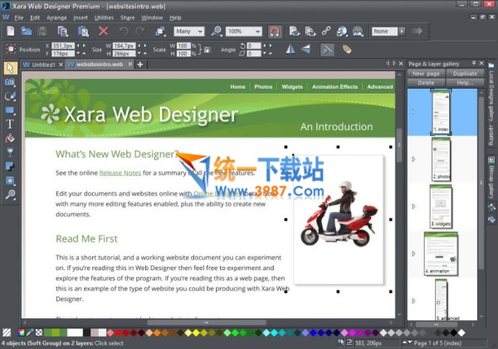Select the 4. animation page thumbnail
Screen dimensions: 498x349
click(x=441, y=254)
